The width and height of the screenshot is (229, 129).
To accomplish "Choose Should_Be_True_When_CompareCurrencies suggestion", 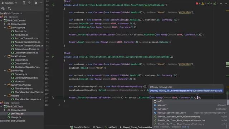I will (x=190, y=120).
